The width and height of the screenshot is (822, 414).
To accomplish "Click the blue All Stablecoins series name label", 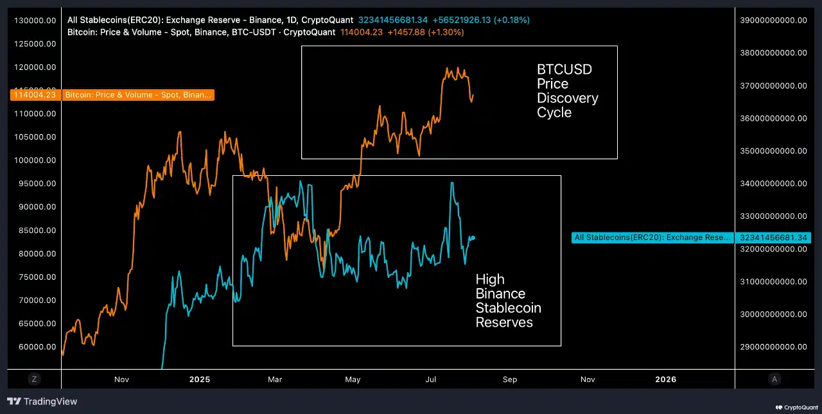I will [652, 237].
